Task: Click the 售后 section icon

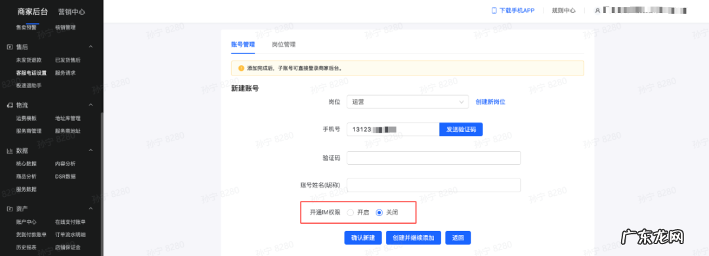Action: [9, 47]
